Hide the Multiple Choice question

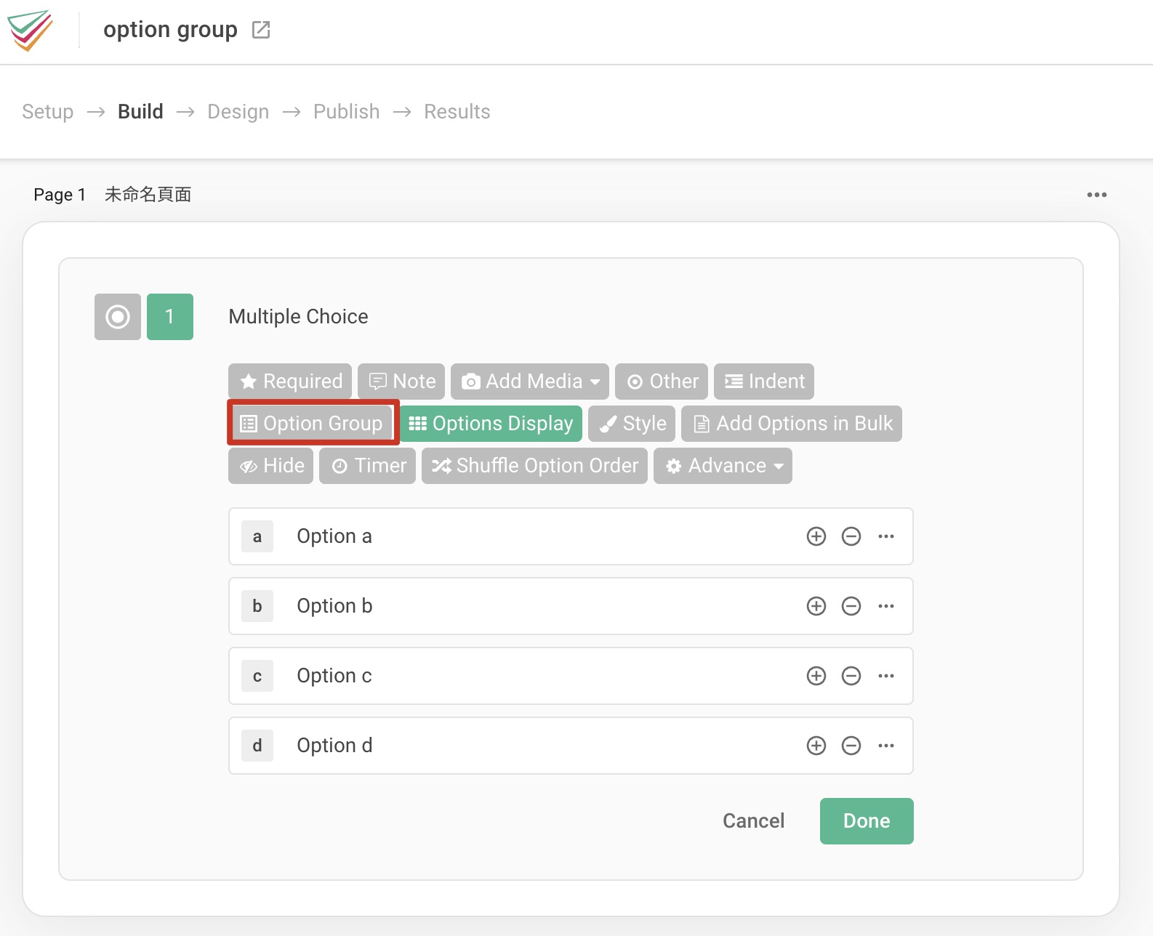[x=270, y=466]
